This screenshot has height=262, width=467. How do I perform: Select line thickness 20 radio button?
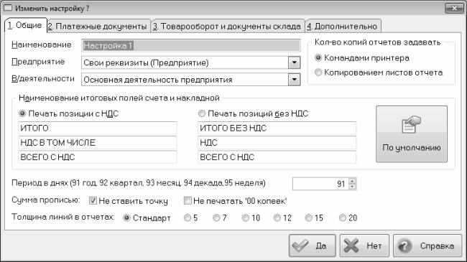pos(343,218)
